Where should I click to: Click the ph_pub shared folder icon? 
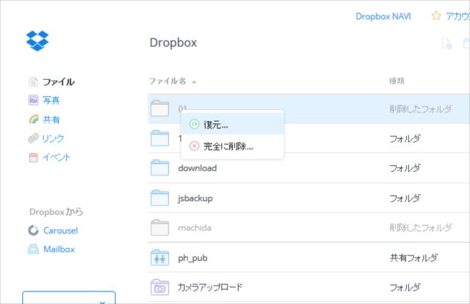160,258
